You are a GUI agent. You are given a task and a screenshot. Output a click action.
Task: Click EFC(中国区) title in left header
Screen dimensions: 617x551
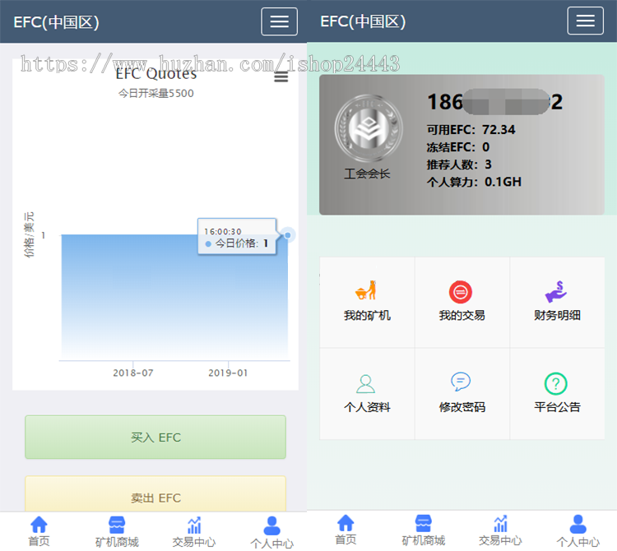click(x=56, y=22)
